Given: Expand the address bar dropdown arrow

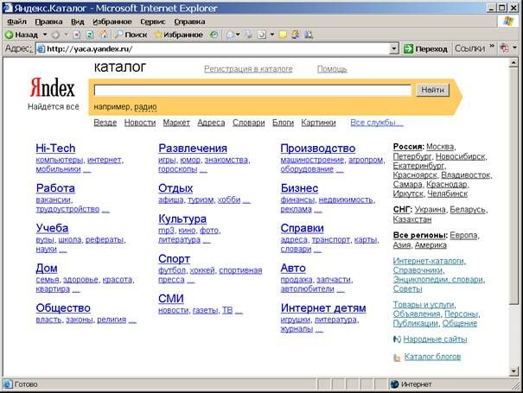Looking at the screenshot, I should click(x=394, y=49).
